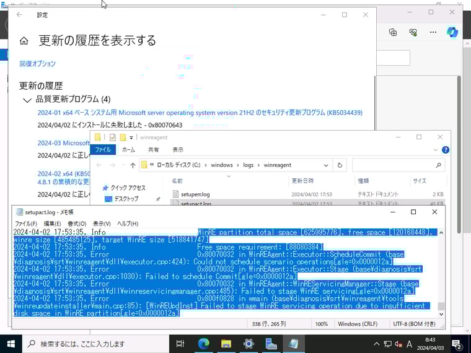The width and height of the screenshot is (471, 353).
Task: Open ホーム tab in Explorer ribbon
Action: pos(128,149)
